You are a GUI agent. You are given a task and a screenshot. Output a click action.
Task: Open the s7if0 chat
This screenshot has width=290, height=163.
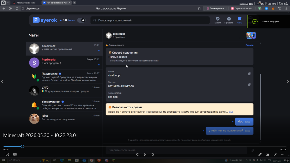(x=64, y=91)
